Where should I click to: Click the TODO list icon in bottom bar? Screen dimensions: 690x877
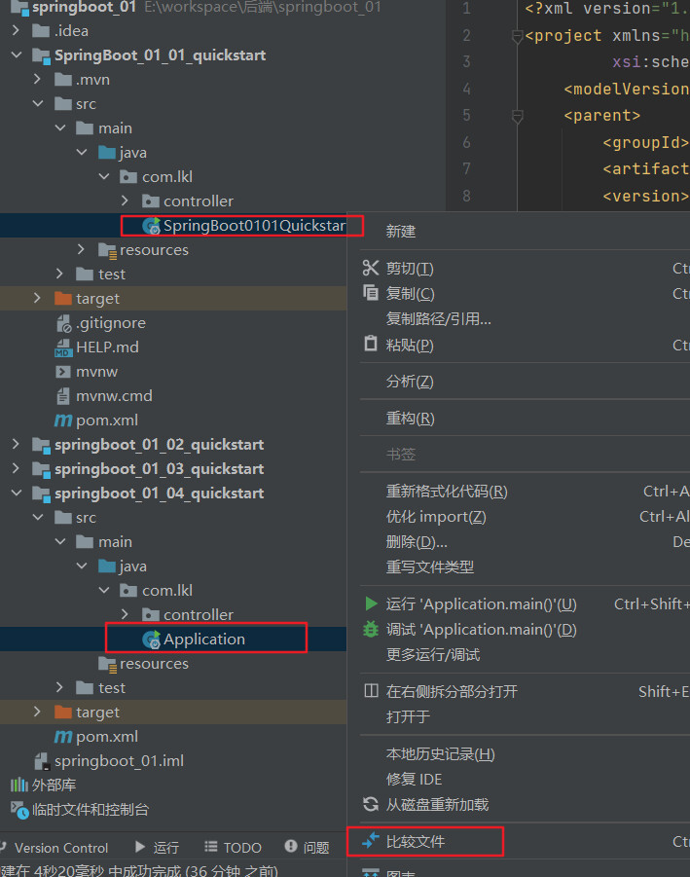pyautogui.click(x=211, y=847)
